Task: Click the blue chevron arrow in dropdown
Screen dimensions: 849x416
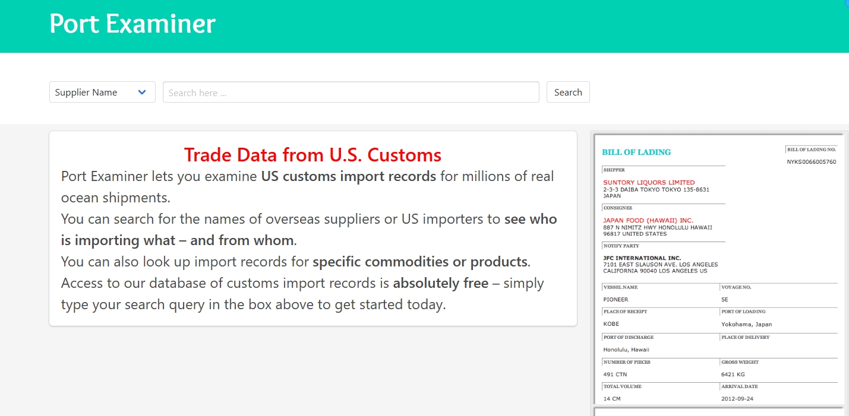Action: coord(142,92)
